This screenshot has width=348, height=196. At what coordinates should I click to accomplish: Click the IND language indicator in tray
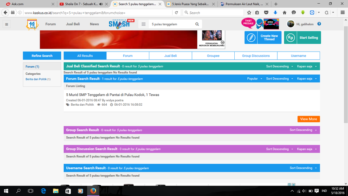point(324,191)
